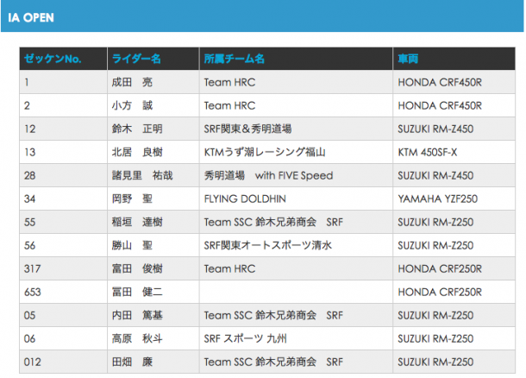Select rider name 小方 誠
526x378 pixels.
[x=132, y=105]
